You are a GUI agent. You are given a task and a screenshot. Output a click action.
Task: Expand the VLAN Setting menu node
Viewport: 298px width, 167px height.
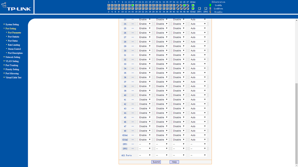pos(4,61)
